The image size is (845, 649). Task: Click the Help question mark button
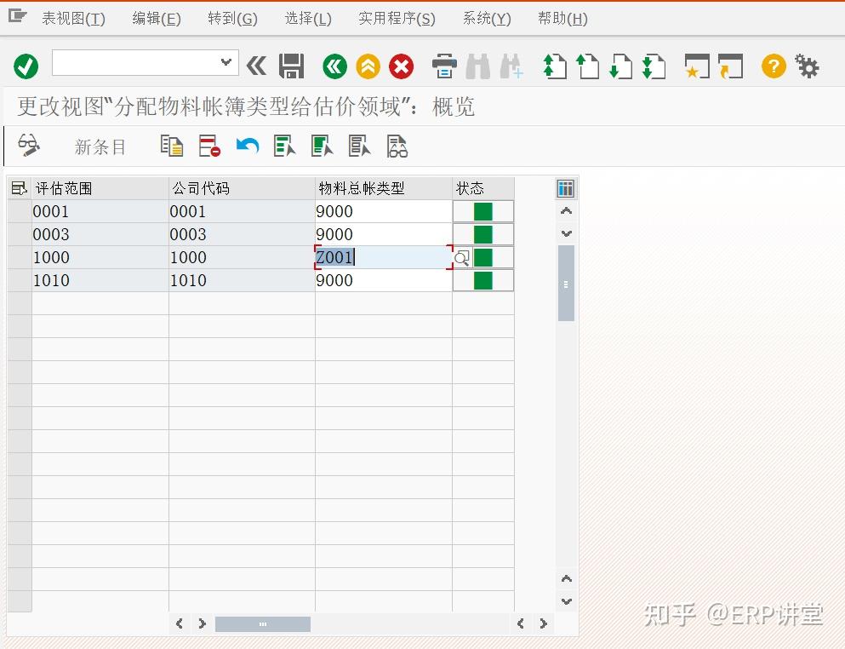[x=773, y=66]
